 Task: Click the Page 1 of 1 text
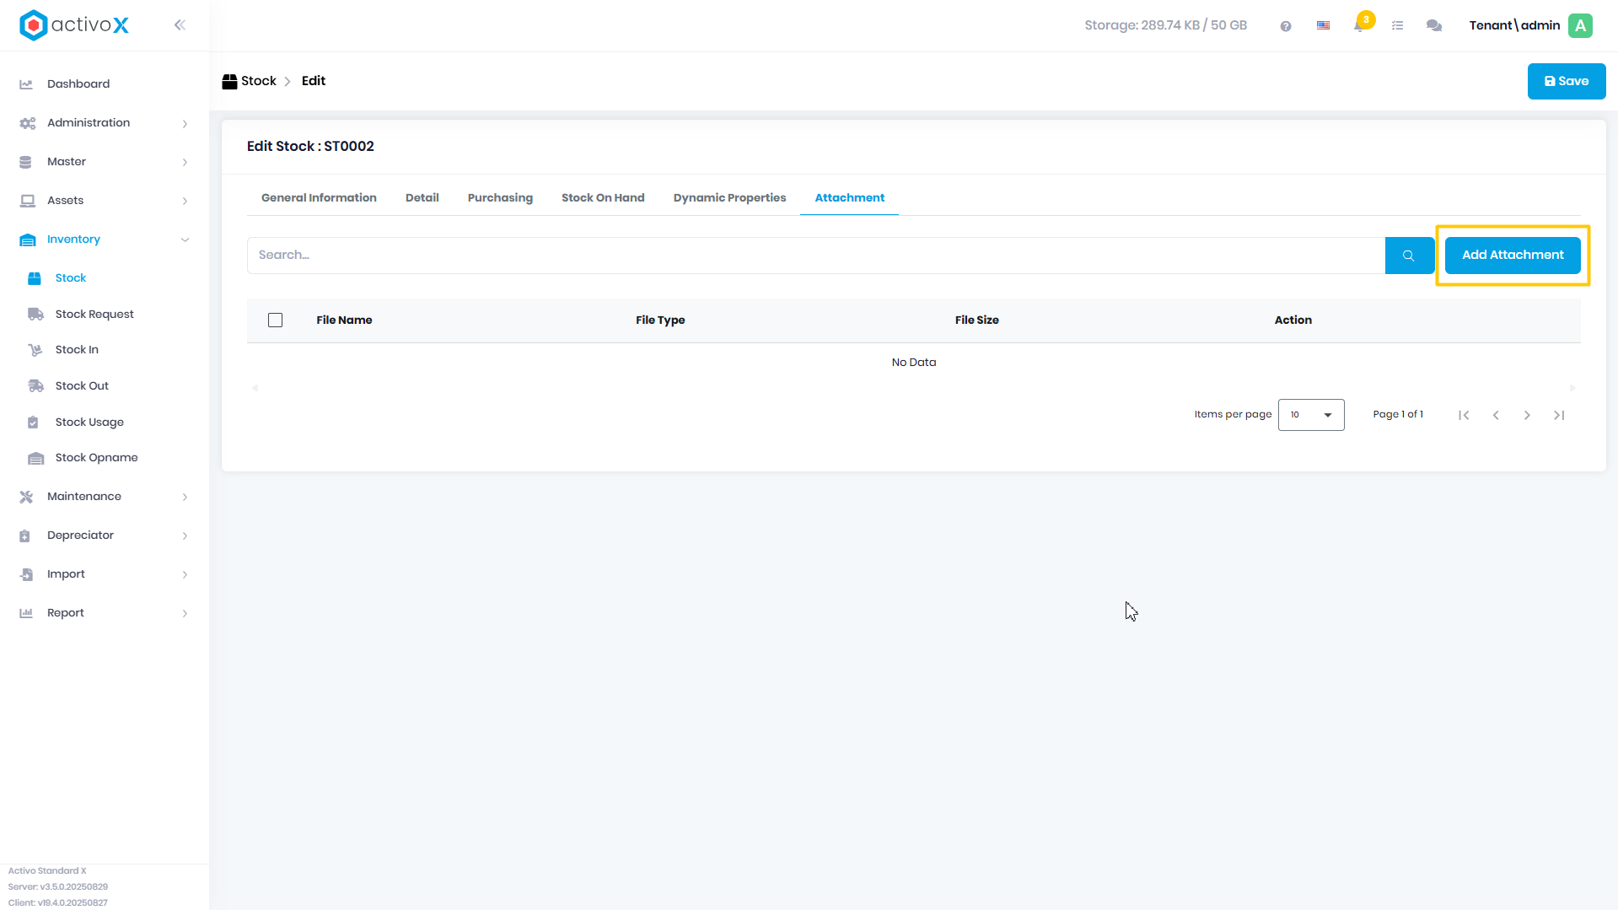[x=1398, y=415]
